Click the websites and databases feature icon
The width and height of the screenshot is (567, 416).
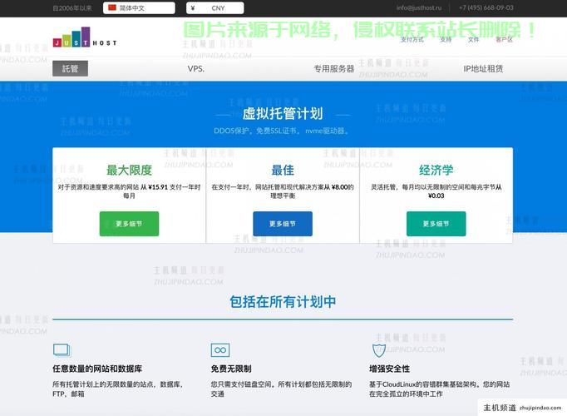point(62,350)
